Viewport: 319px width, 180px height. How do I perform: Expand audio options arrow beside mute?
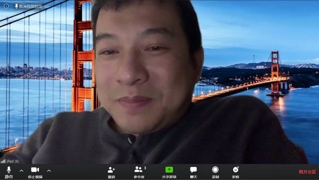(21, 171)
